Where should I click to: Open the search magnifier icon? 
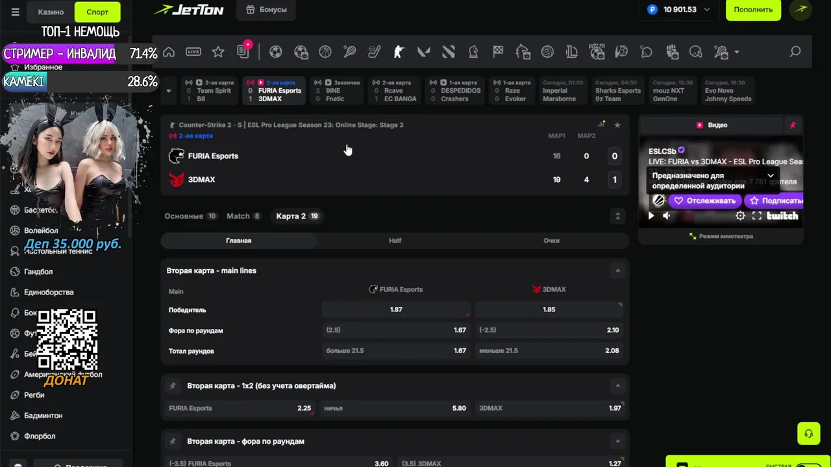pos(795,52)
